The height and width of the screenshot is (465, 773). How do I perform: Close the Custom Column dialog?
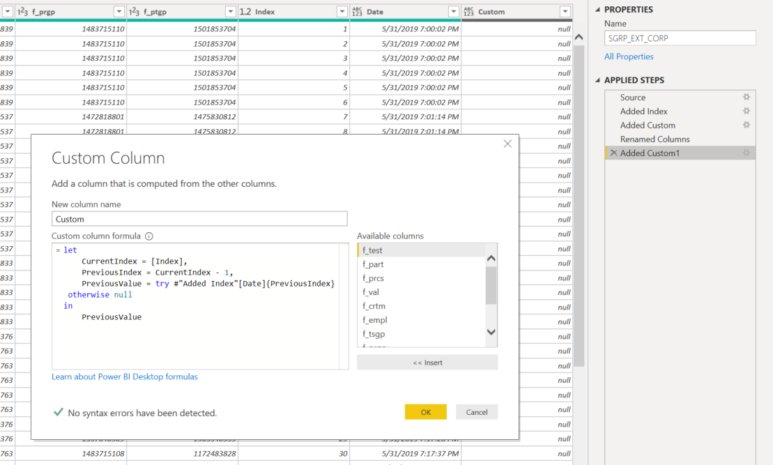[507, 144]
